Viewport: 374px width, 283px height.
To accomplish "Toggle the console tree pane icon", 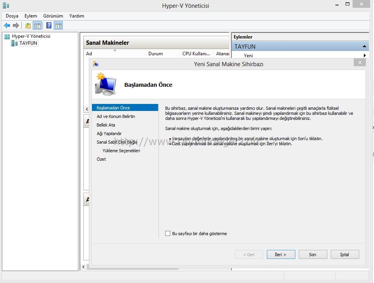I will point(37,25).
